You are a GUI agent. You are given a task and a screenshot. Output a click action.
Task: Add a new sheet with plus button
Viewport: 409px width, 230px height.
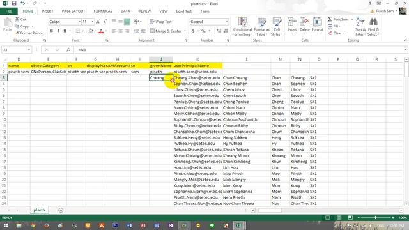click(x=61, y=210)
